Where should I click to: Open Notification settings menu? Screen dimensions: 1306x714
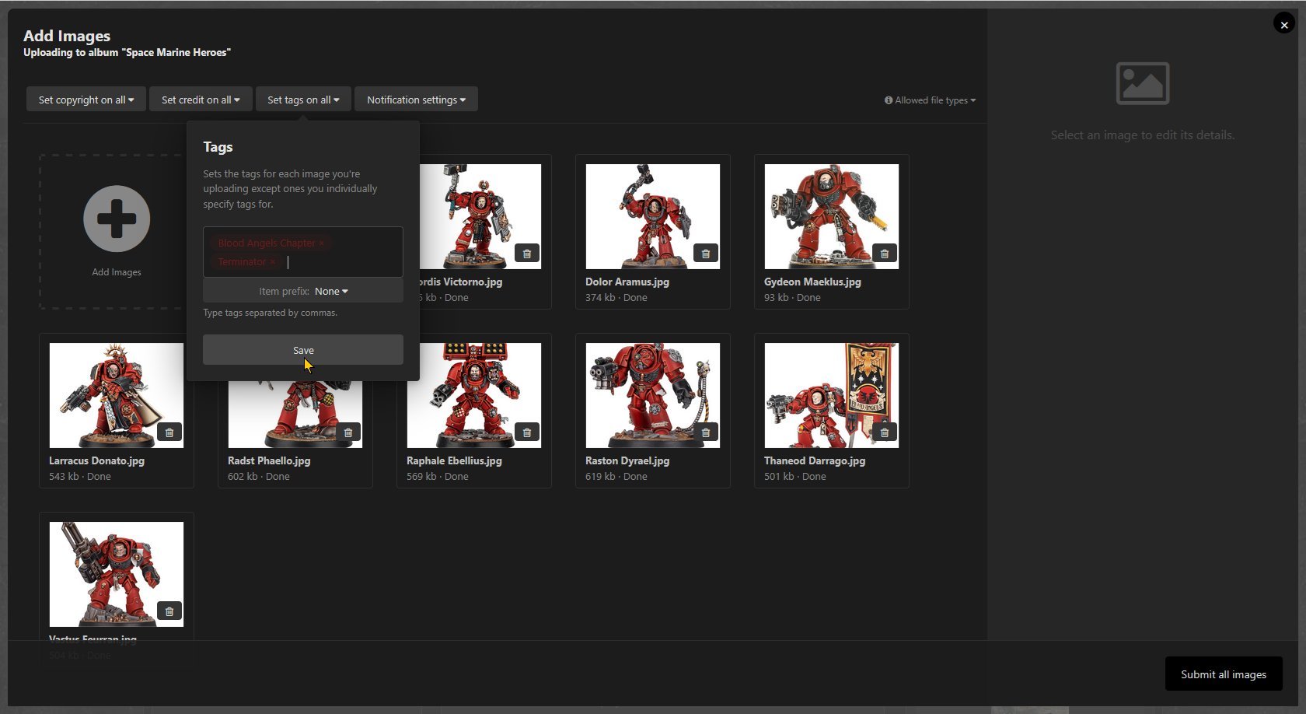(x=416, y=100)
